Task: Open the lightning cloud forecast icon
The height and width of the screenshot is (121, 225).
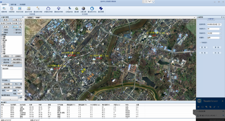Action: coord(58,9)
